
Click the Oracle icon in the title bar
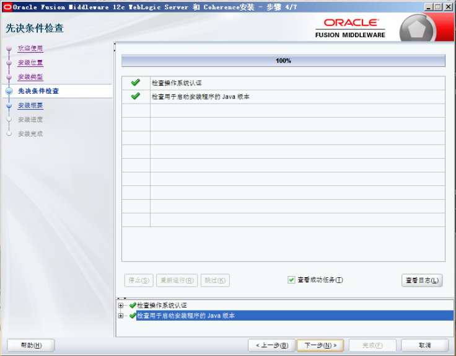(x=7, y=7)
